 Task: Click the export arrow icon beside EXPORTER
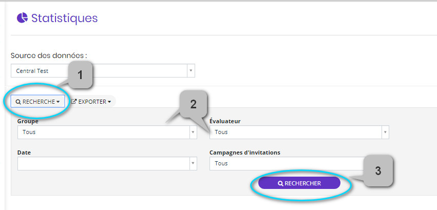point(73,102)
